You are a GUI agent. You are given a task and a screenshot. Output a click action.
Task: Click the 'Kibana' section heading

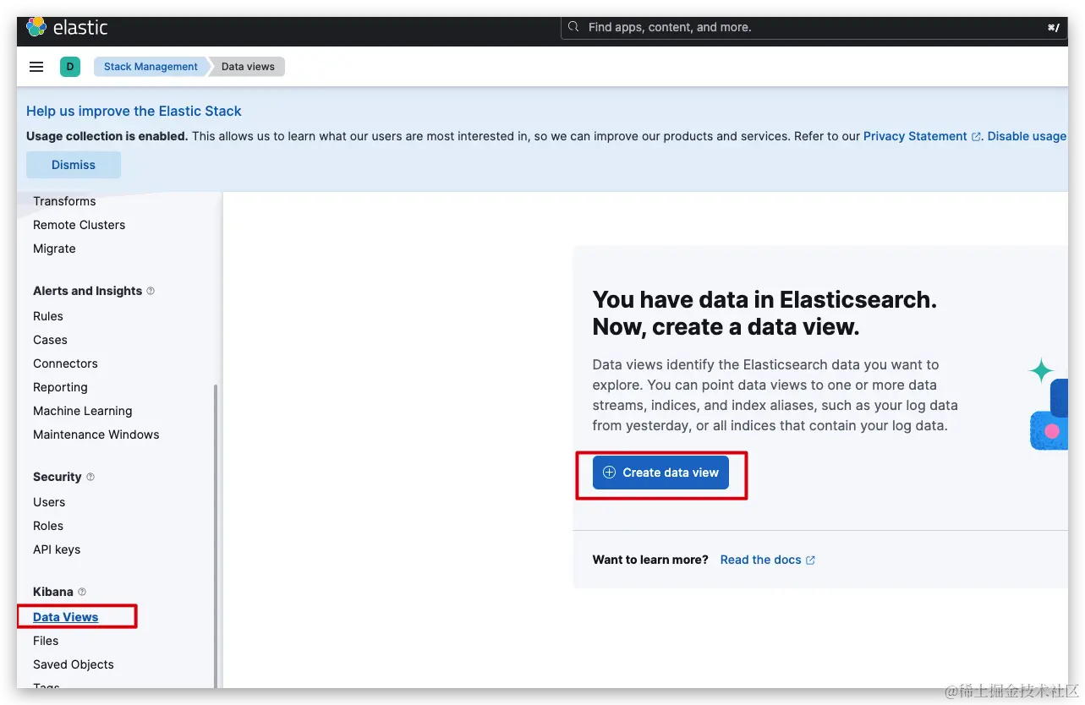tap(53, 592)
